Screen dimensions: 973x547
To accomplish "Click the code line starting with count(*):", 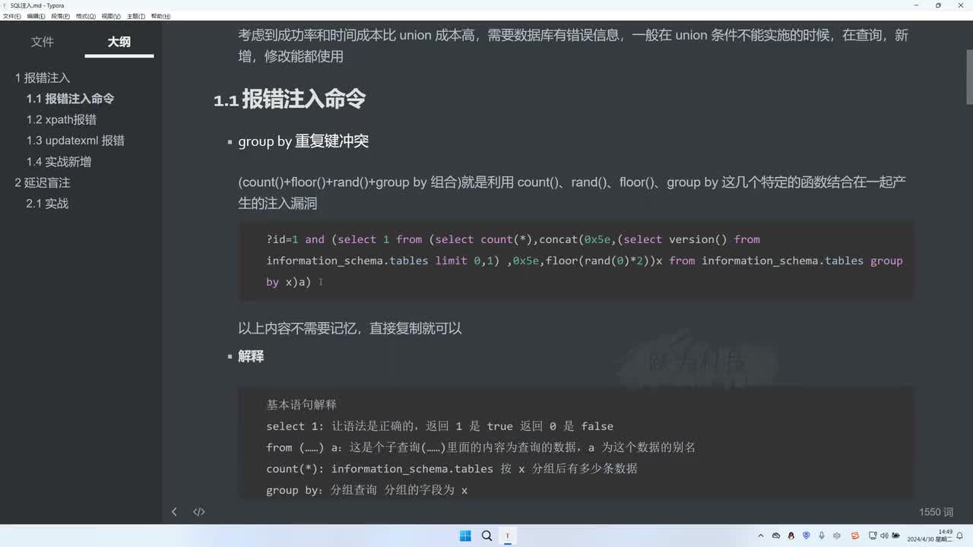I will pyautogui.click(x=452, y=469).
